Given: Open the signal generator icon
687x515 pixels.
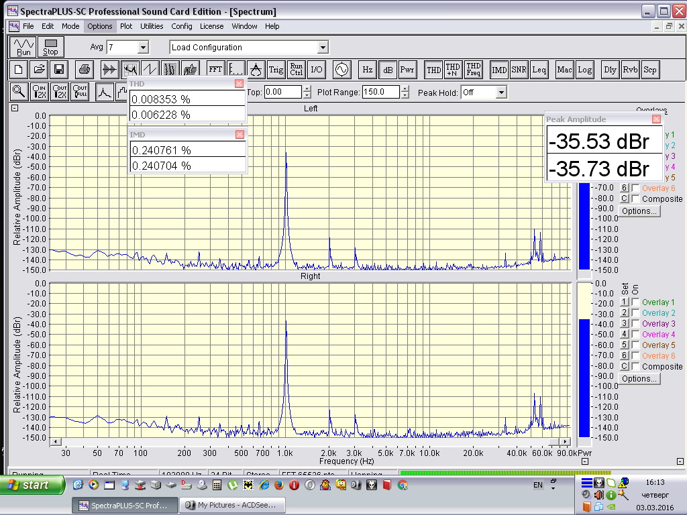Looking at the screenshot, I should pyautogui.click(x=341, y=69).
